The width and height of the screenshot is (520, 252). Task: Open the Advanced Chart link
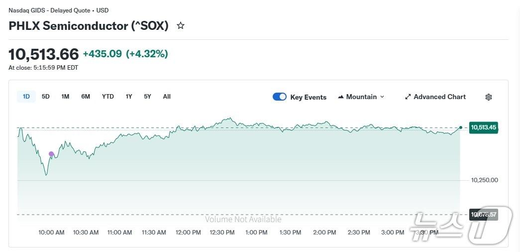(x=439, y=97)
